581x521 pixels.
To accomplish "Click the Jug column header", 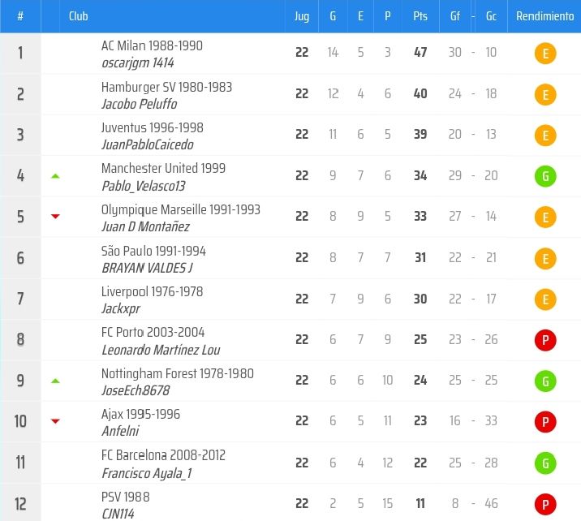I will tap(302, 16).
